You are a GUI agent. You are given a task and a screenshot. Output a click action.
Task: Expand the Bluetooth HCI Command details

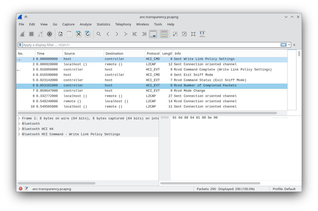coord(19,134)
